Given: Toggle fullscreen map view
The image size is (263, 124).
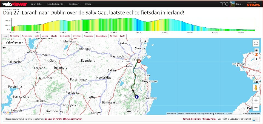Looking at the screenshot, I should (x=256, y=43).
